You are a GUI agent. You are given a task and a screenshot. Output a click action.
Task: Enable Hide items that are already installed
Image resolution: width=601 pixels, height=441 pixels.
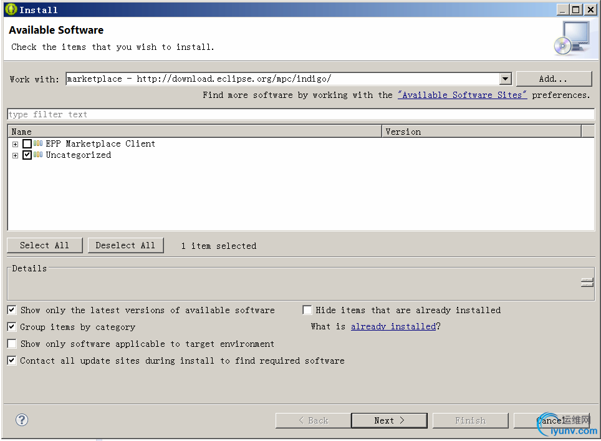pos(307,310)
